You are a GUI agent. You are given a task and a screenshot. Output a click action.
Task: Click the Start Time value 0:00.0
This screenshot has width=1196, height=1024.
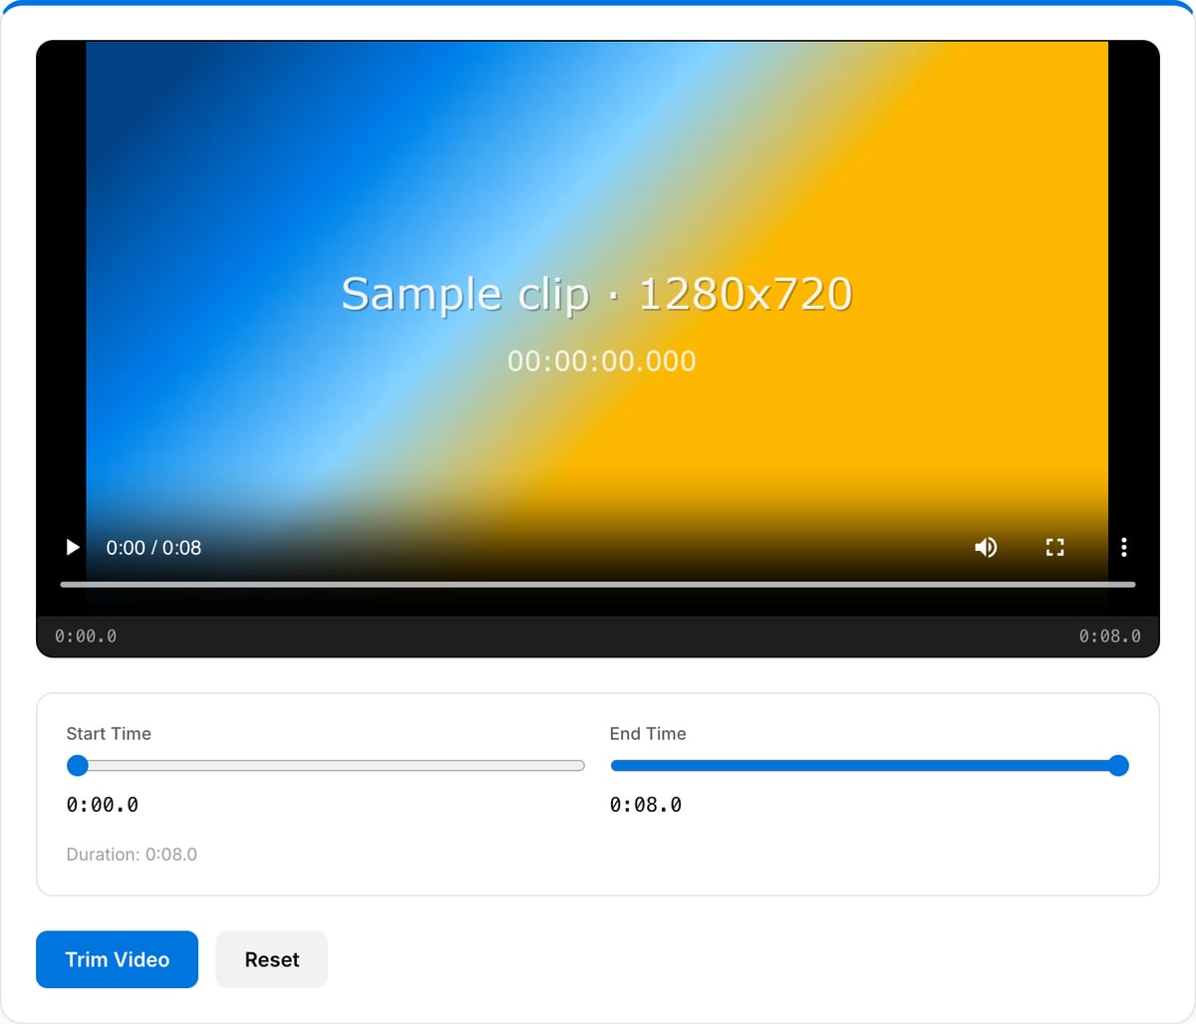tap(103, 805)
